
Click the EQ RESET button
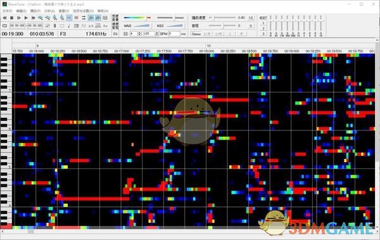point(263,18)
